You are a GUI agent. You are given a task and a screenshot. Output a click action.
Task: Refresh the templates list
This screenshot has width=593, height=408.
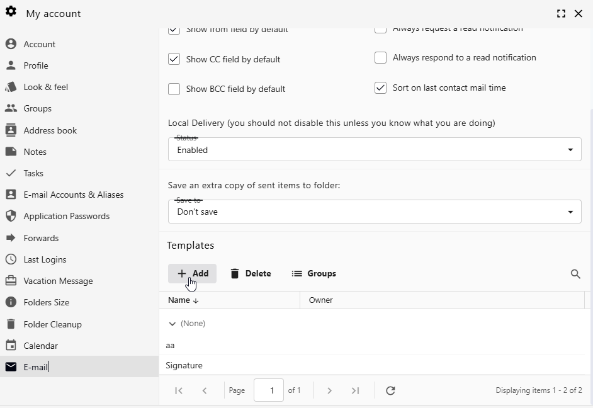point(390,390)
